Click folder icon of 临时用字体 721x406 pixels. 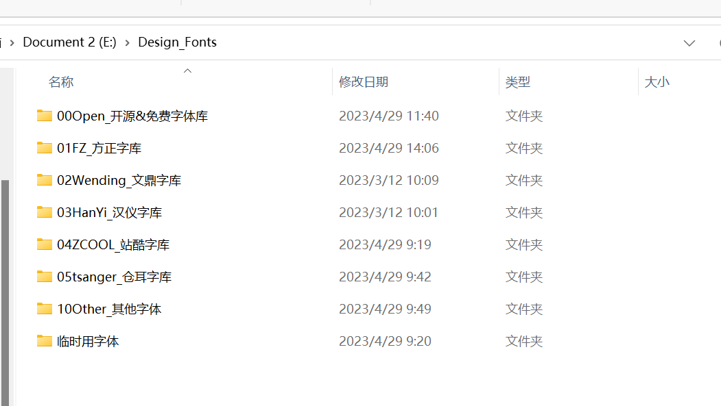[44, 341]
